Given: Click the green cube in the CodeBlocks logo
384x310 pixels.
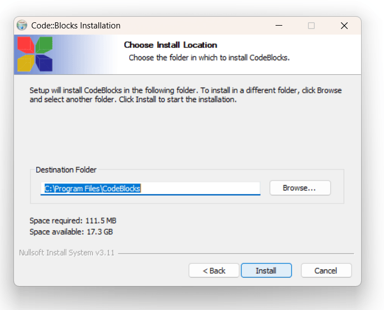Looking at the screenshot, I should tap(45, 45).
